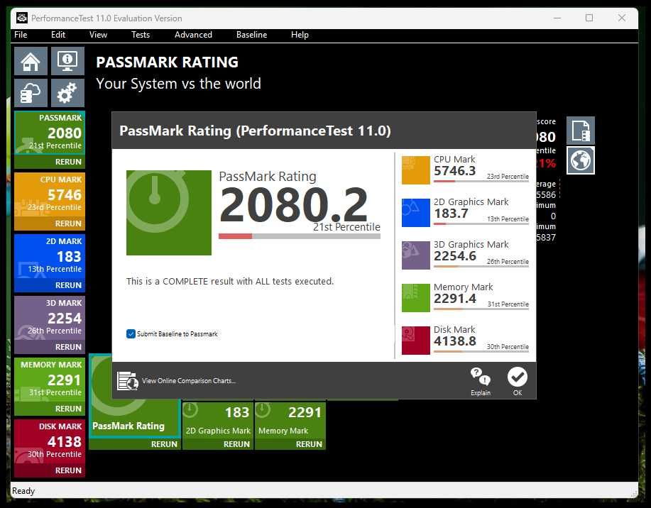Open the world globe comparison icon

click(x=581, y=160)
